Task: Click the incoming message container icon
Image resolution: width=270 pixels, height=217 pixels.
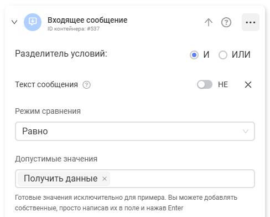Action: [x=33, y=22]
